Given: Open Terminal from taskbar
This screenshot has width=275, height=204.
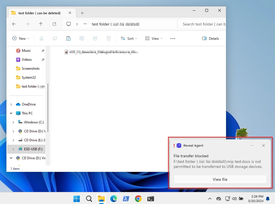Looking at the screenshot, I should coord(150,199).
